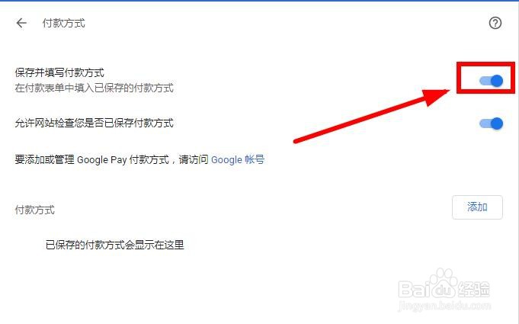Click the 在付款表单中填入已保存的付款方式 description
The width and height of the screenshot is (519, 324).
pyautogui.click(x=94, y=88)
